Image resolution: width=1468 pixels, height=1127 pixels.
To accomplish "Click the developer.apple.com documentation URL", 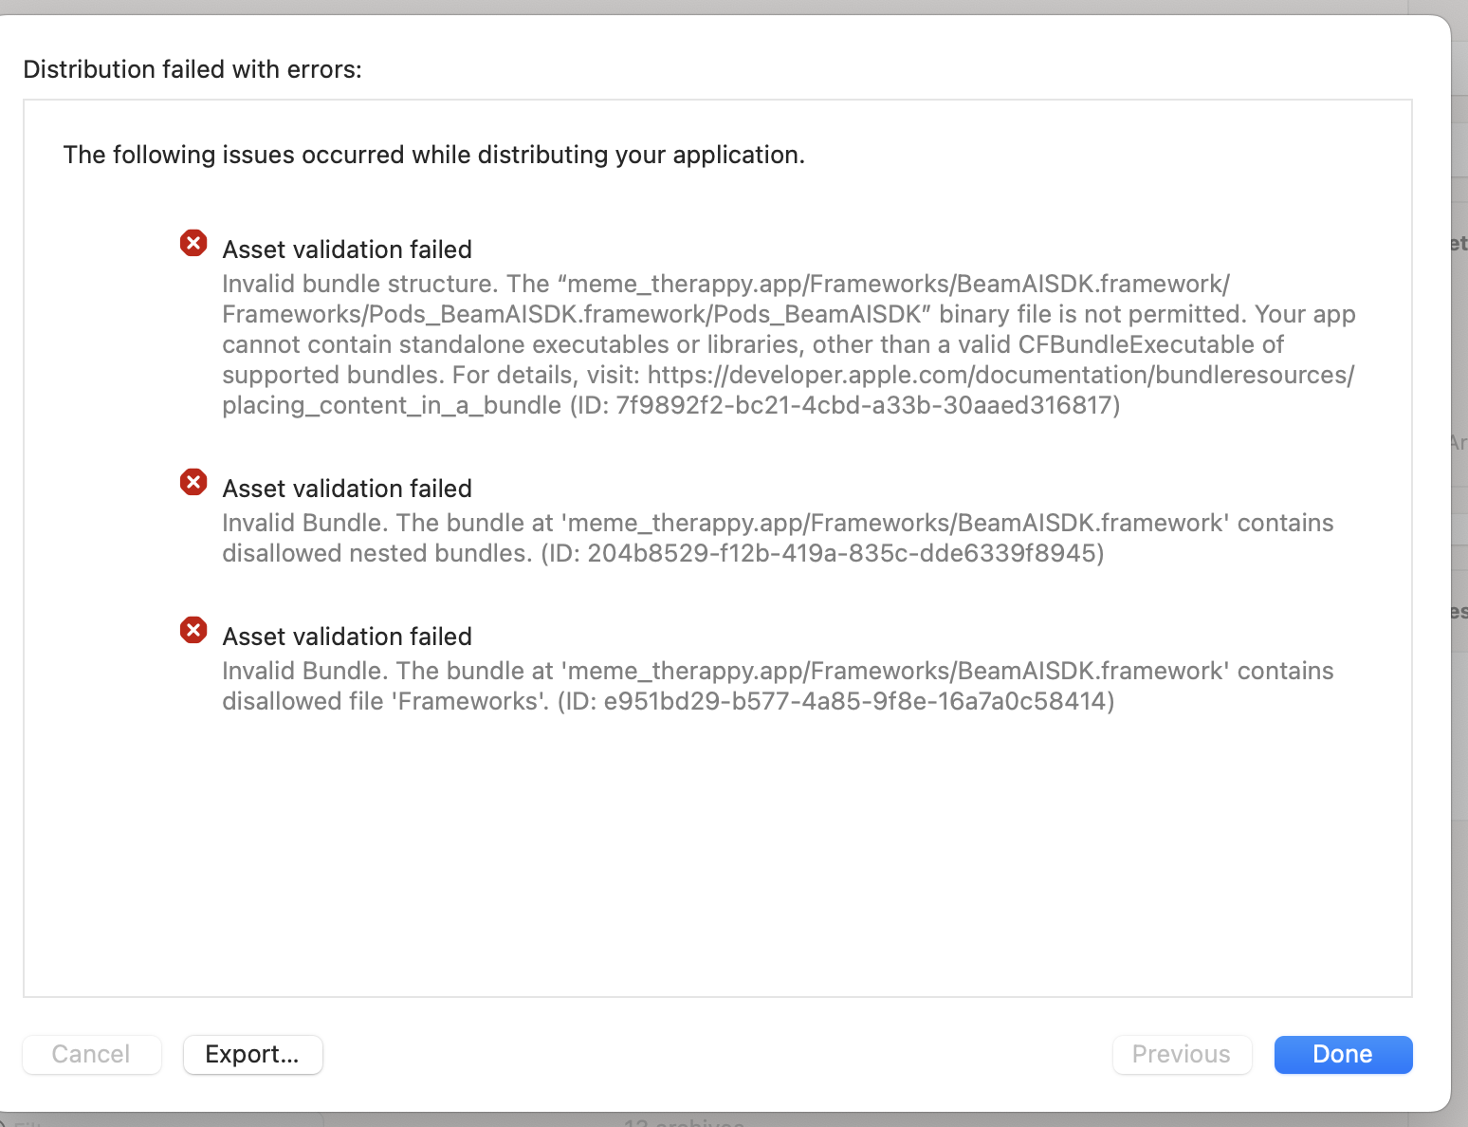I will pos(1000,375).
